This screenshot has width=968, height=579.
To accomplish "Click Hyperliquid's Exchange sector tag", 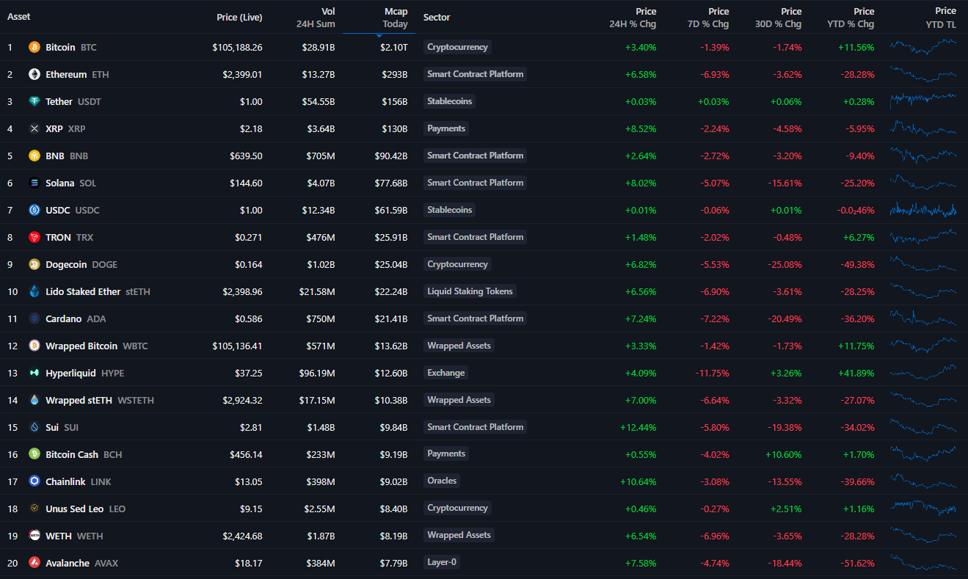I will click(x=445, y=373).
